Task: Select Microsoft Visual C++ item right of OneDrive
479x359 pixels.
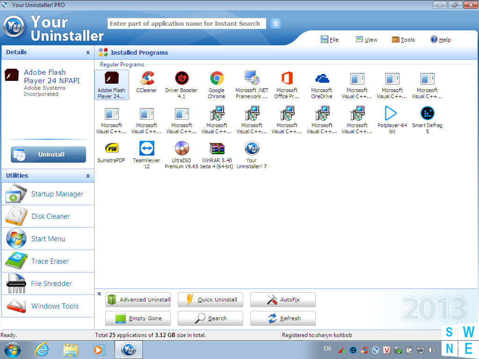Action: pyautogui.click(x=357, y=85)
